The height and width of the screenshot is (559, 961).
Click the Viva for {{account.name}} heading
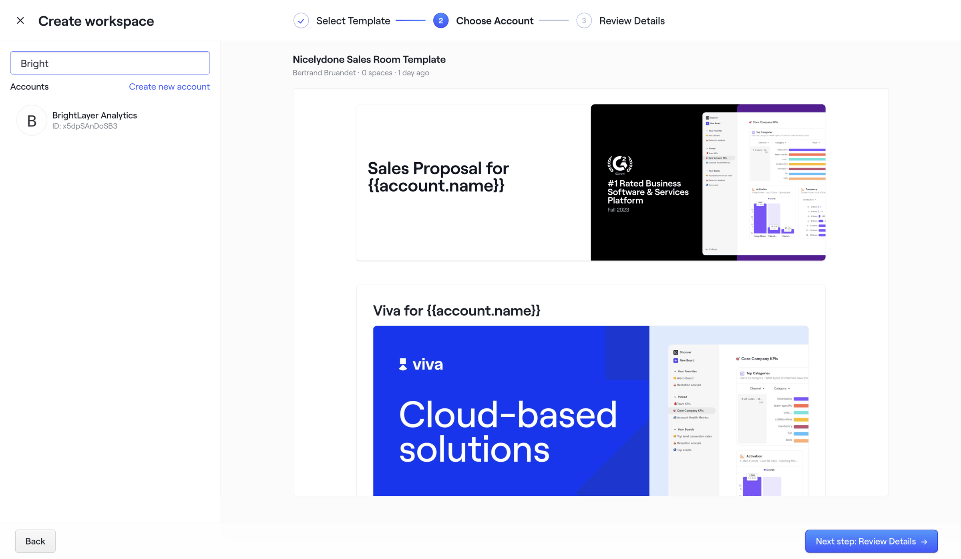point(456,311)
